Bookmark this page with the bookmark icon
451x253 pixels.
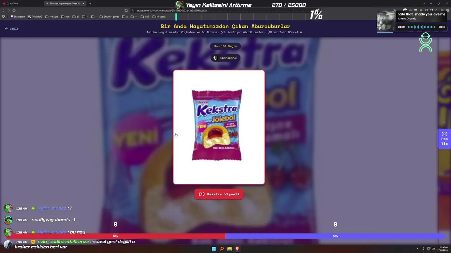[x=126, y=11]
